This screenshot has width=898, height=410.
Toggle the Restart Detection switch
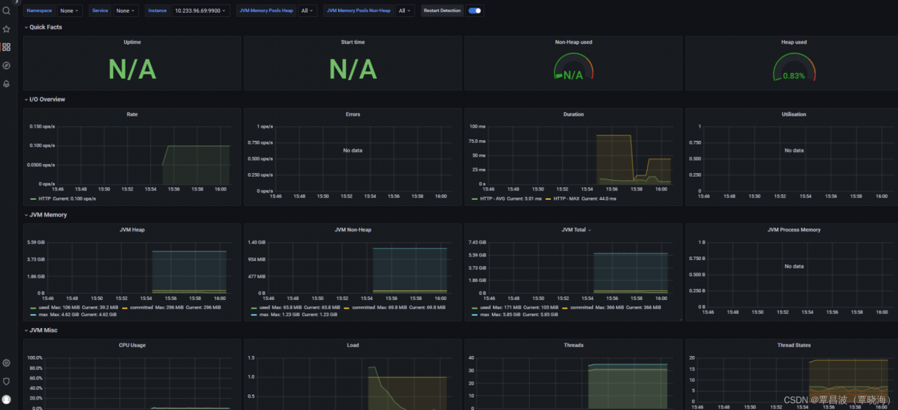click(x=475, y=11)
